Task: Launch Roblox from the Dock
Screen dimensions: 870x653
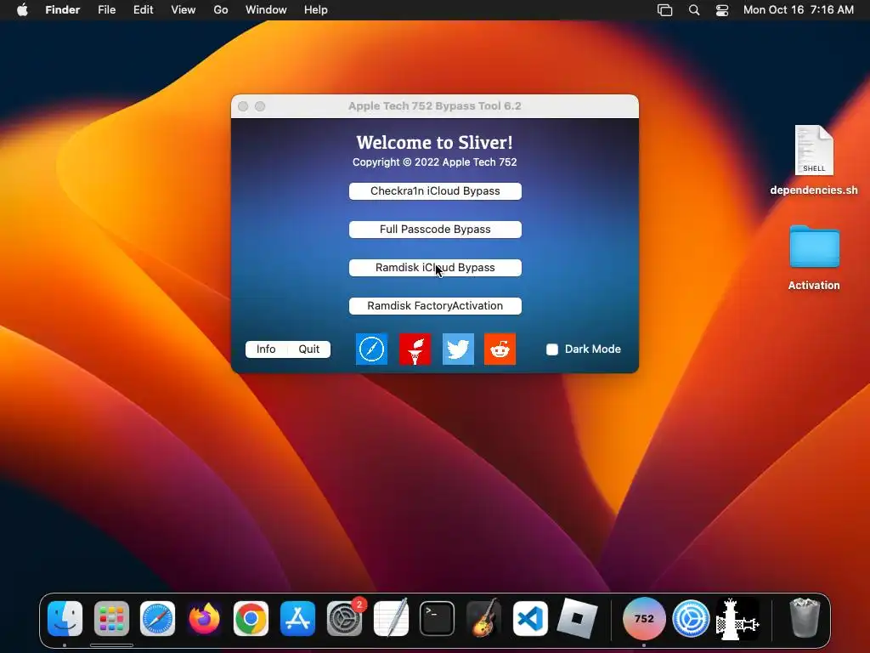Action: tap(577, 619)
